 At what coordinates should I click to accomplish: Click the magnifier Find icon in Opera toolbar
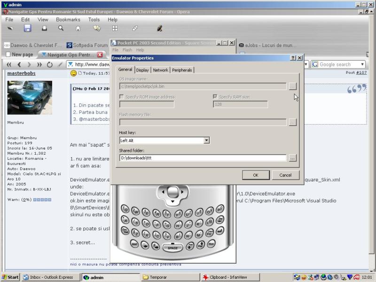(x=61, y=28)
